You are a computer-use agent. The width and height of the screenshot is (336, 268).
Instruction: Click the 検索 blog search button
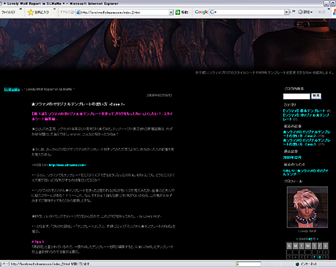[316, 96]
